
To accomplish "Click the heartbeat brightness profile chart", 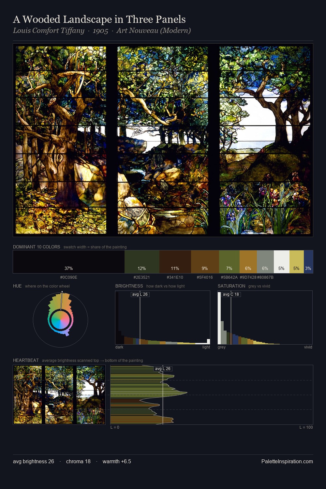I will [x=212, y=395].
